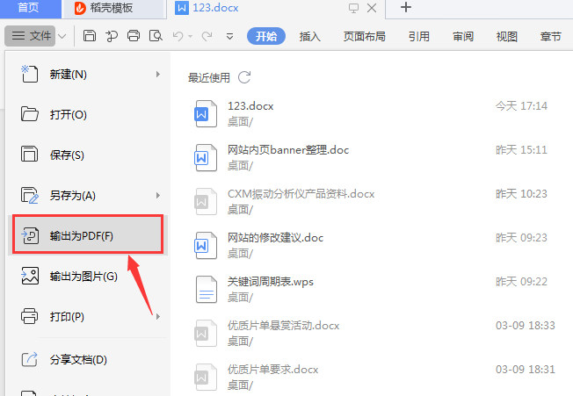The height and width of the screenshot is (396, 573).
Task: Click the WPS file icon of 关键词周期表.wps
Action: (207, 290)
